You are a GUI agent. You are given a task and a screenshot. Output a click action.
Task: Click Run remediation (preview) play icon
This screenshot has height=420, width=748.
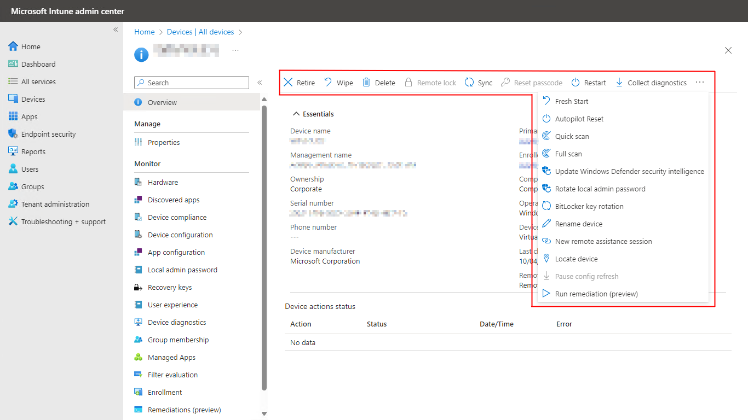pos(546,294)
